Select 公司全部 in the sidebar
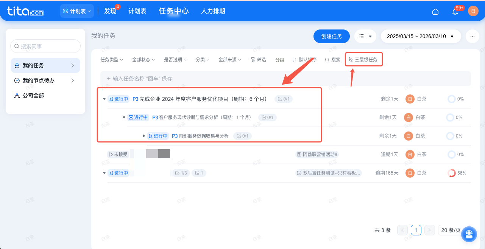The image size is (485, 249). pyautogui.click(x=34, y=95)
